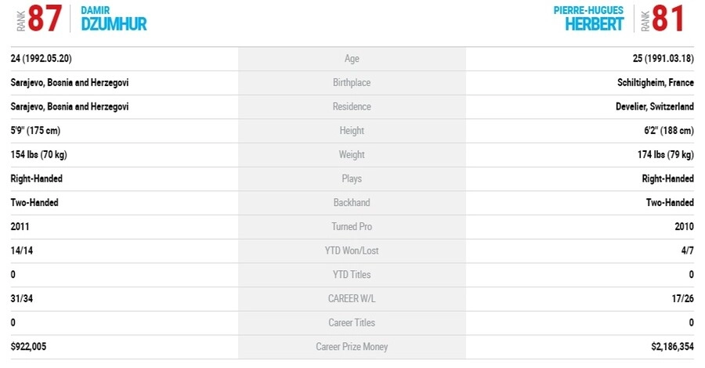
Task: Select the Weight row label
Action: (352, 155)
